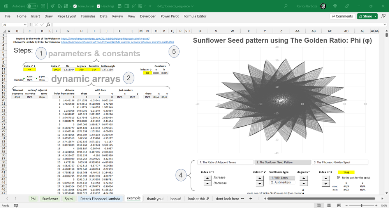Uncheck the Headings checkbox
The image size is (389, 208).
[99, 6]
